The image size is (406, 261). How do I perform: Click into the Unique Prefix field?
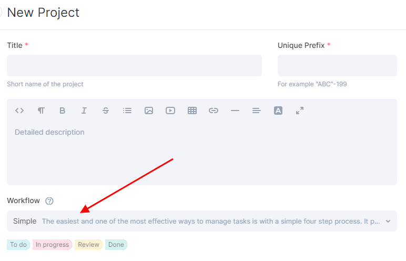point(337,65)
